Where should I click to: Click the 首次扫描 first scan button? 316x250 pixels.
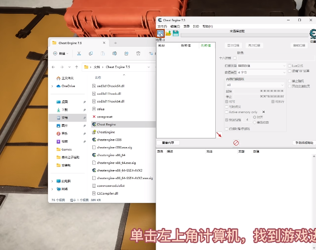233,45
